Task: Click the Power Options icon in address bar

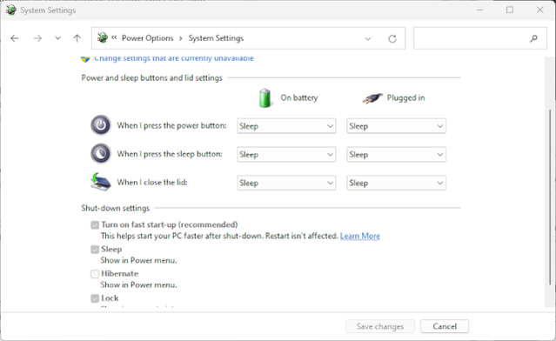Action: coord(103,37)
